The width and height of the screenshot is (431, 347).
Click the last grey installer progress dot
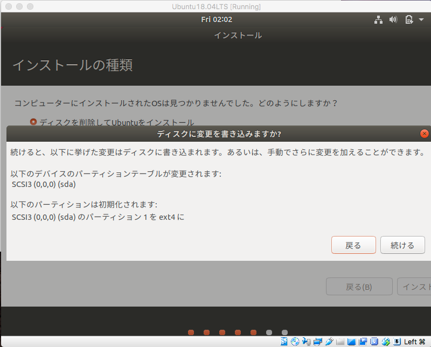click(x=285, y=332)
